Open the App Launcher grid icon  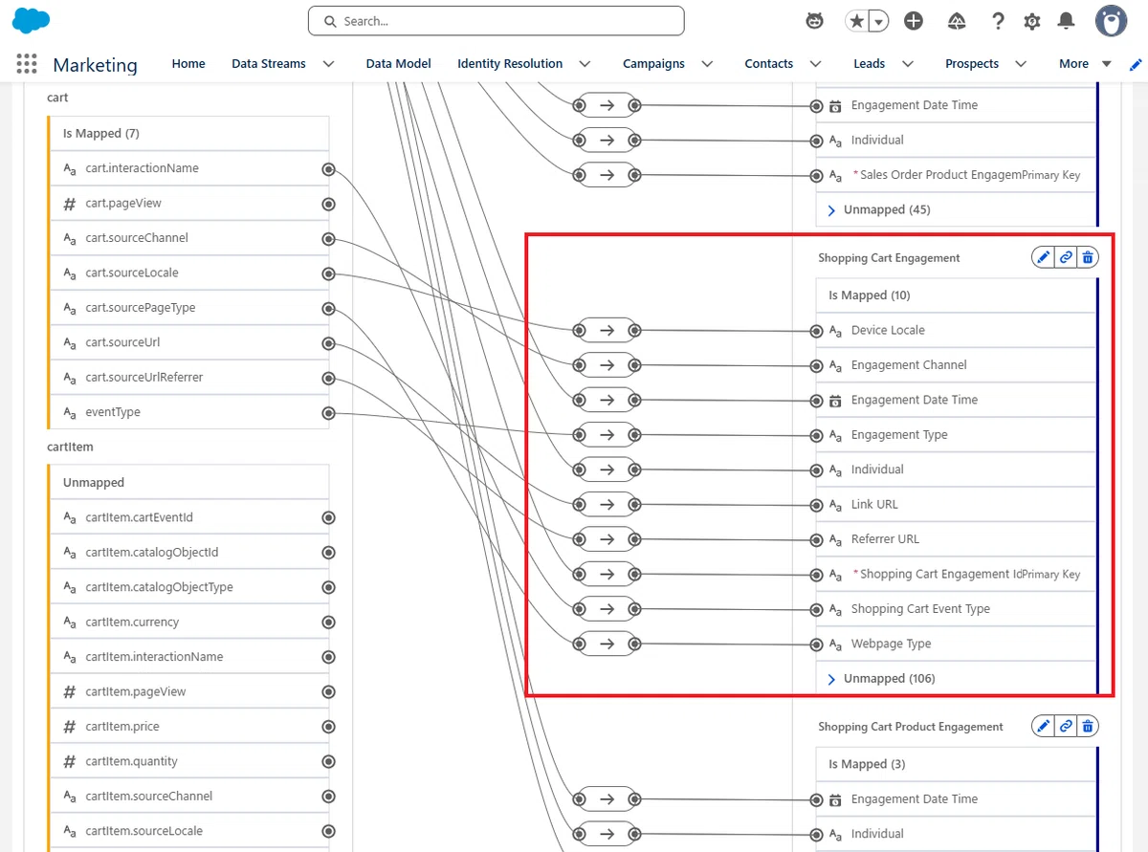coord(27,64)
